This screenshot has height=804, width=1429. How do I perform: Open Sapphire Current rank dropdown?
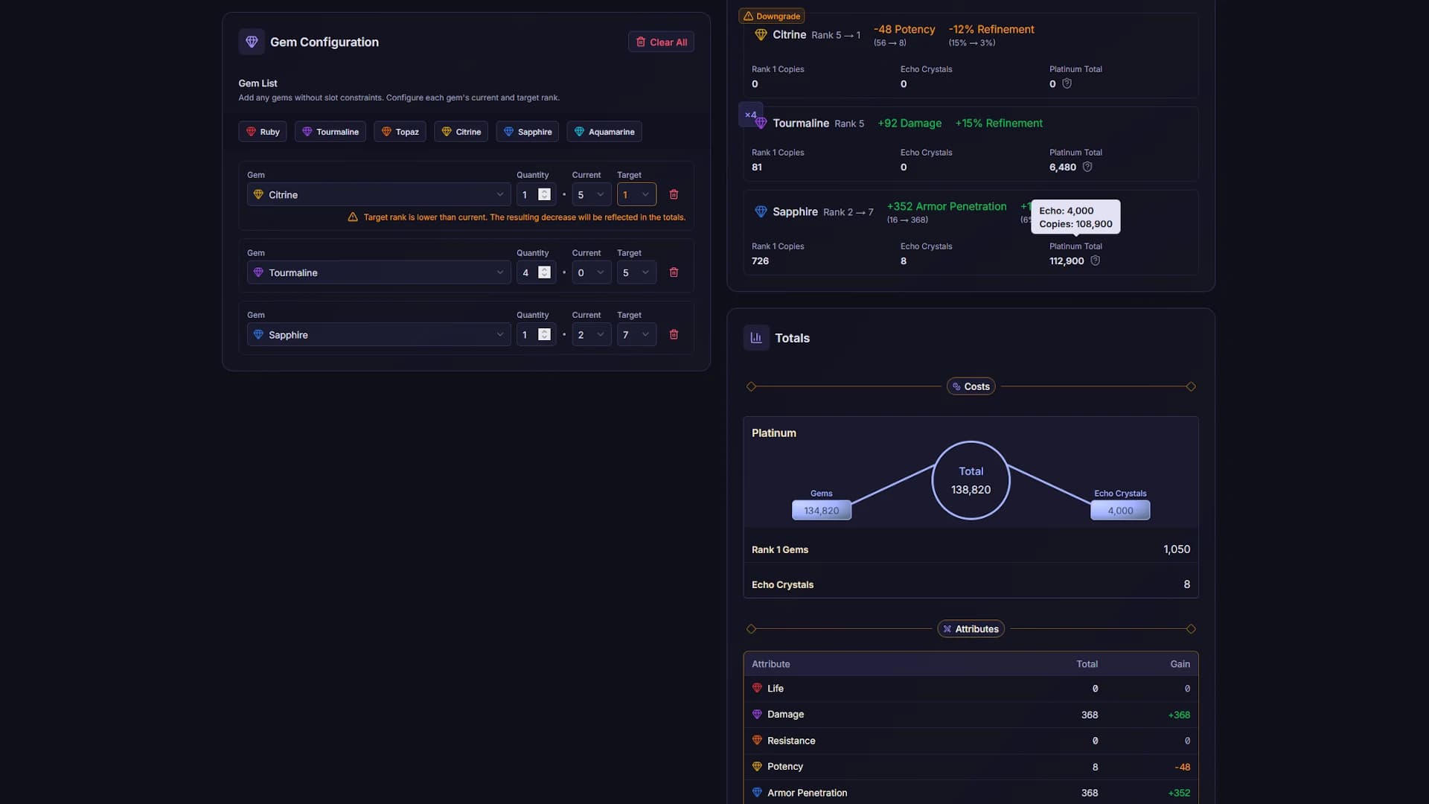tap(592, 335)
